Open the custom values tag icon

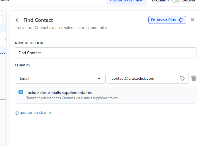(182, 78)
